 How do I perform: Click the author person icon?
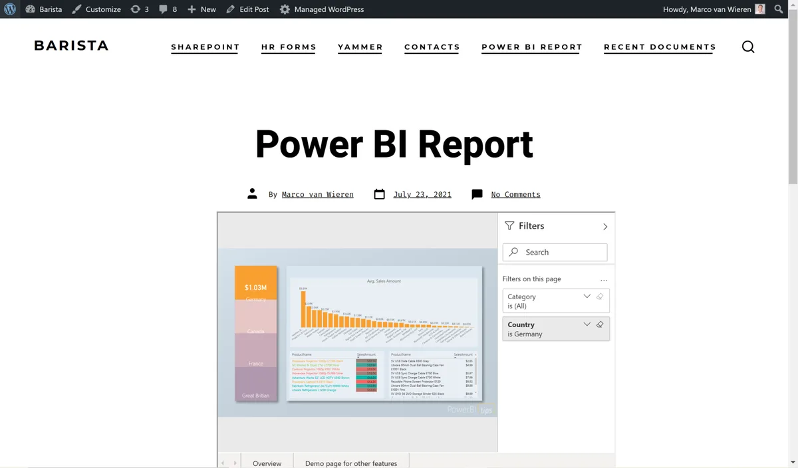pos(252,194)
